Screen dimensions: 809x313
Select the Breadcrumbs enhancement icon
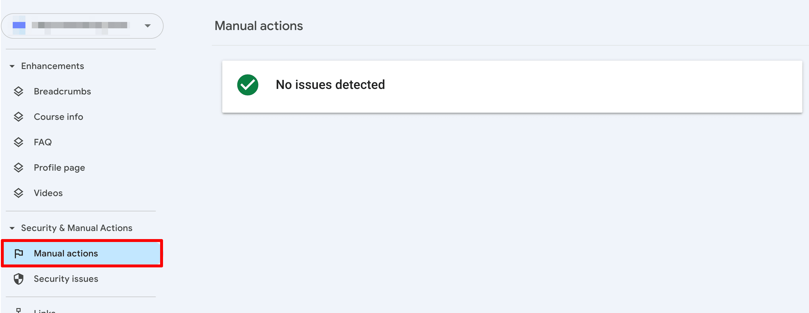pos(18,91)
